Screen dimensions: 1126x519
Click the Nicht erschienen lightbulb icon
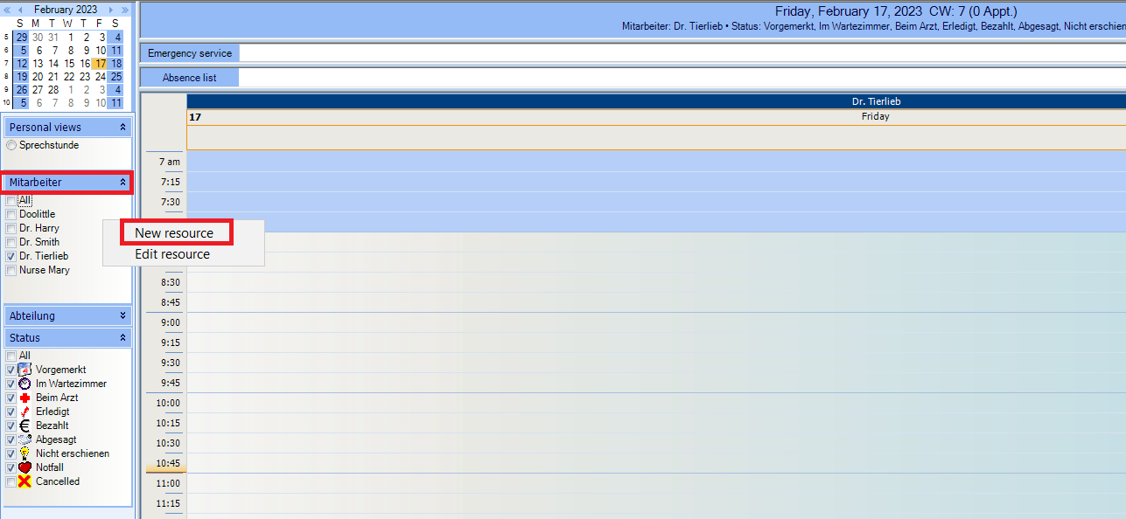coord(24,453)
